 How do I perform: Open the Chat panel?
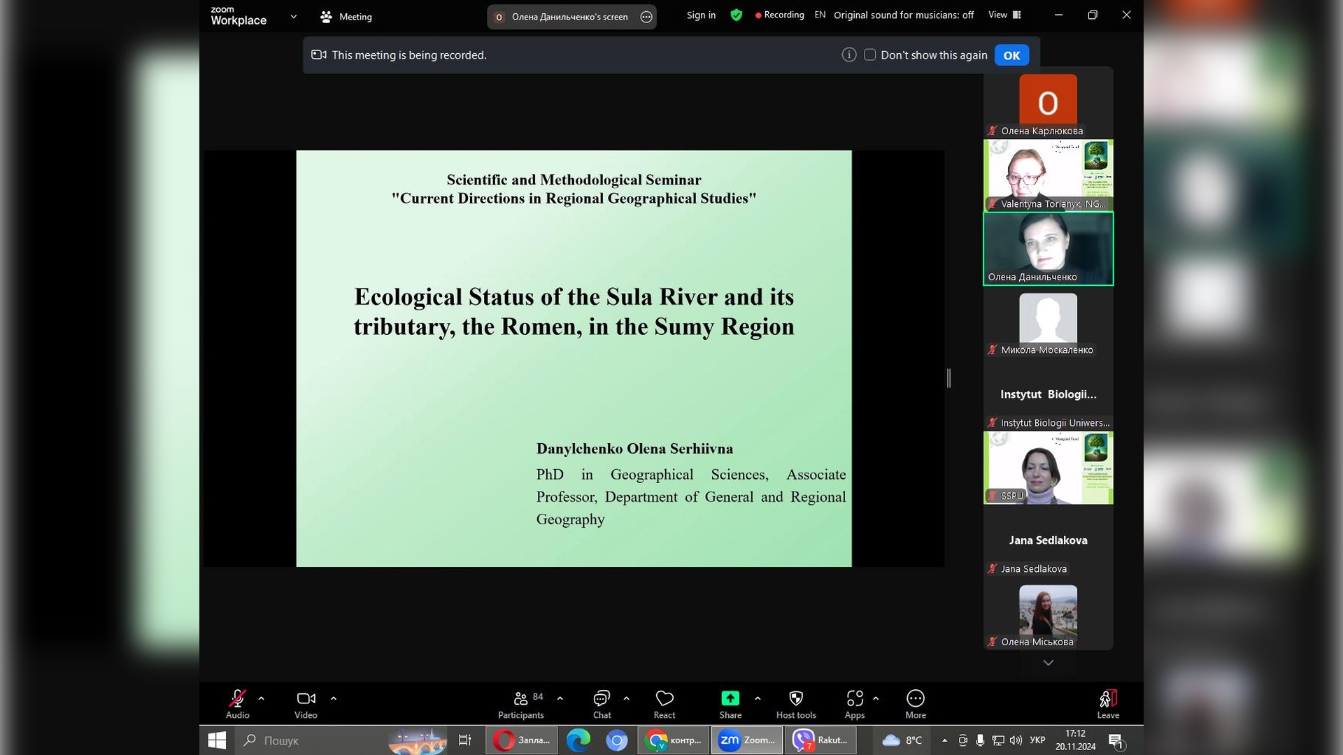[x=602, y=698]
